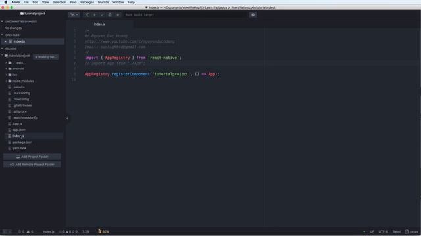Expand the __tests__ folder
The height and width of the screenshot is (236, 421).
[7, 63]
